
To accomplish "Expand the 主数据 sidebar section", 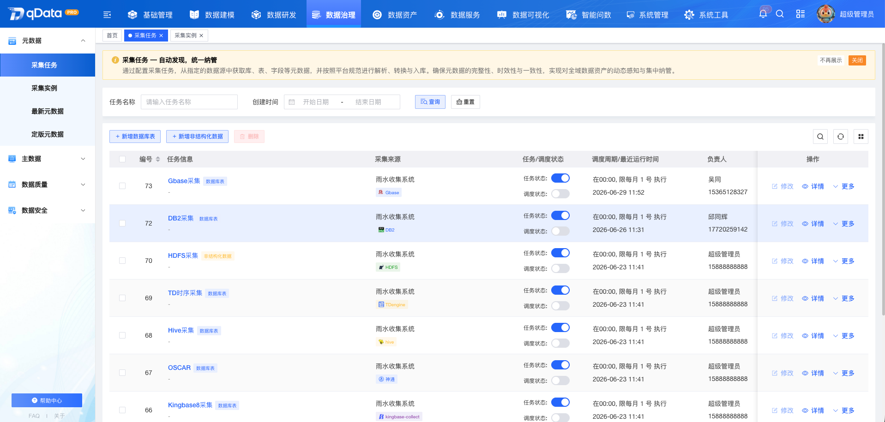I will point(48,159).
